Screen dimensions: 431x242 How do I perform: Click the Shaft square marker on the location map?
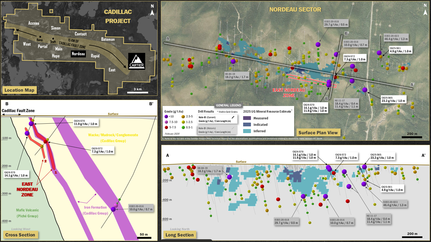pos(53,39)
